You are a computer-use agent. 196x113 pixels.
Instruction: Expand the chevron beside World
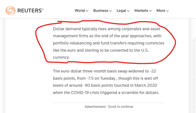point(87,11)
